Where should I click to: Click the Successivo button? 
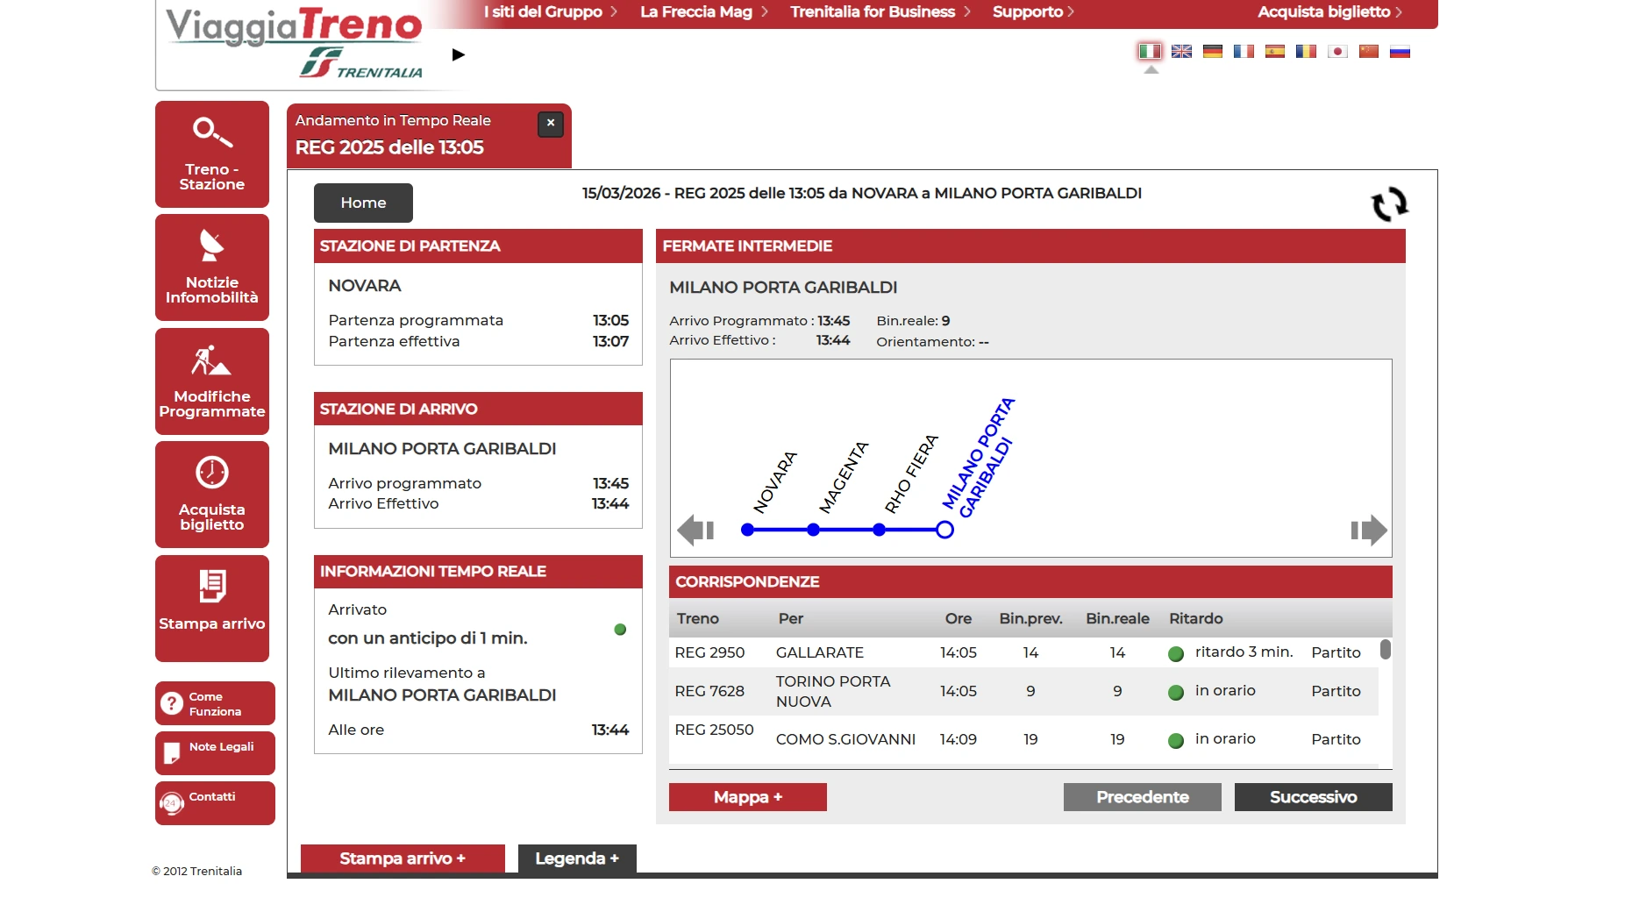pyautogui.click(x=1313, y=797)
